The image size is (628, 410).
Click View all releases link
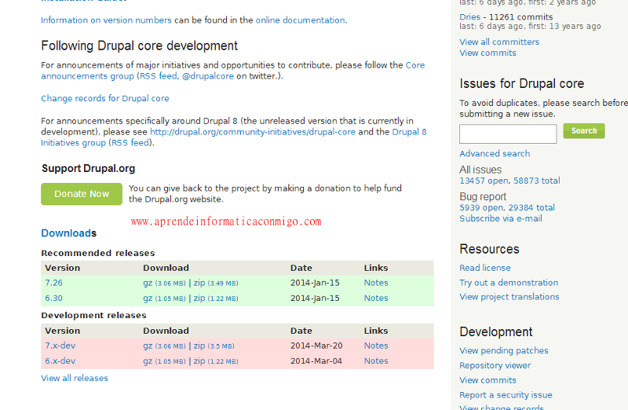(75, 379)
